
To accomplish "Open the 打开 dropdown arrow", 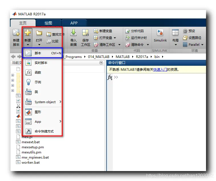I will 39,45.
